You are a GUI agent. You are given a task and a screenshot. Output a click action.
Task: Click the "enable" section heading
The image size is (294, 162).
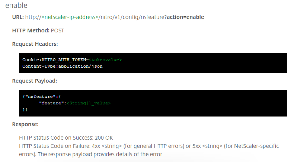pos(16,6)
